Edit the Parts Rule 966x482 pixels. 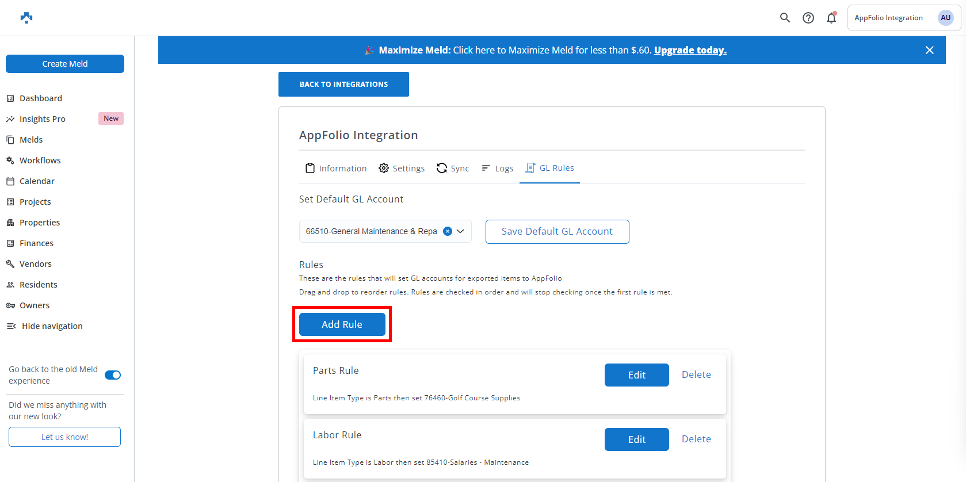636,375
